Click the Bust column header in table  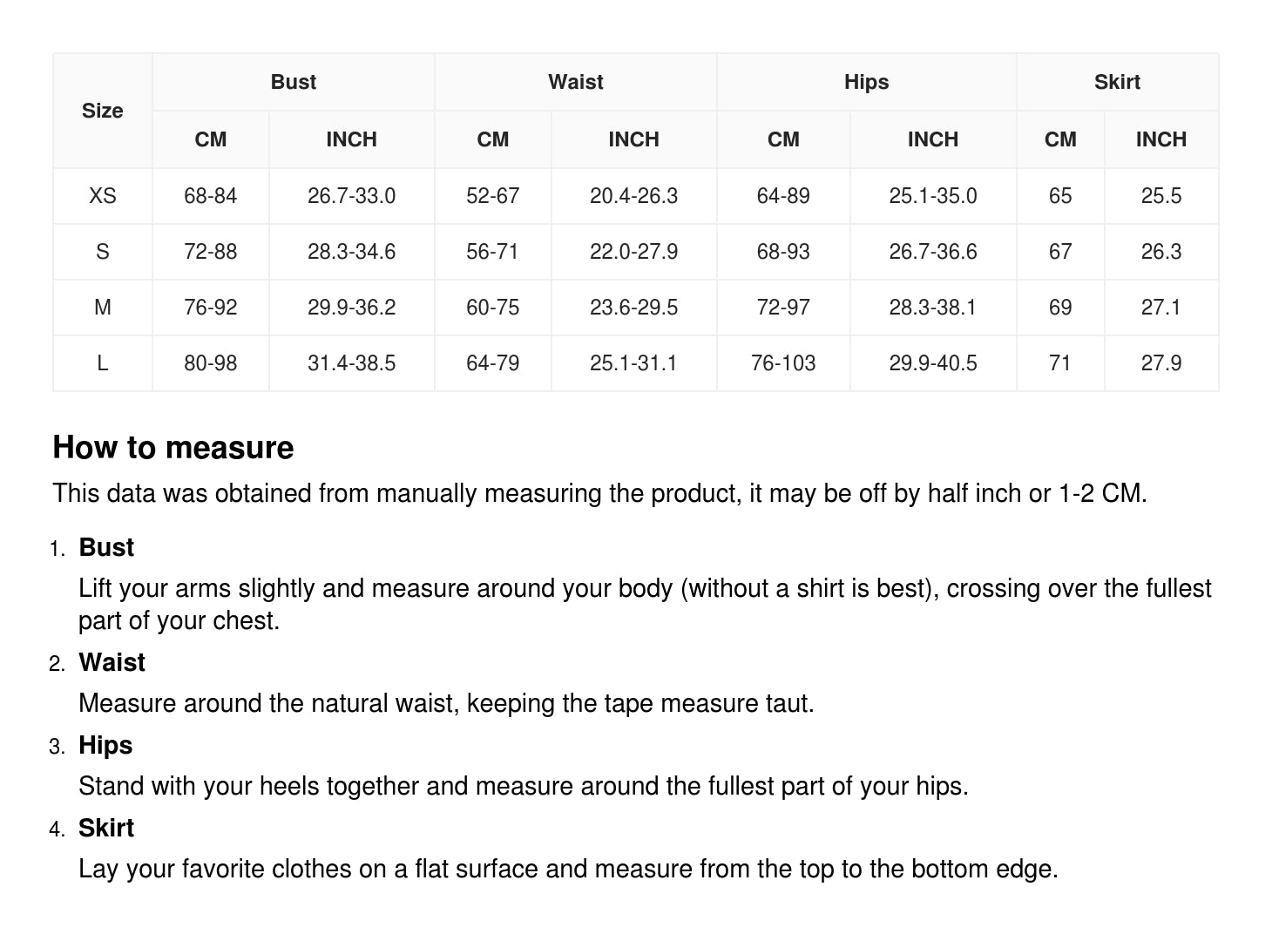click(x=294, y=82)
